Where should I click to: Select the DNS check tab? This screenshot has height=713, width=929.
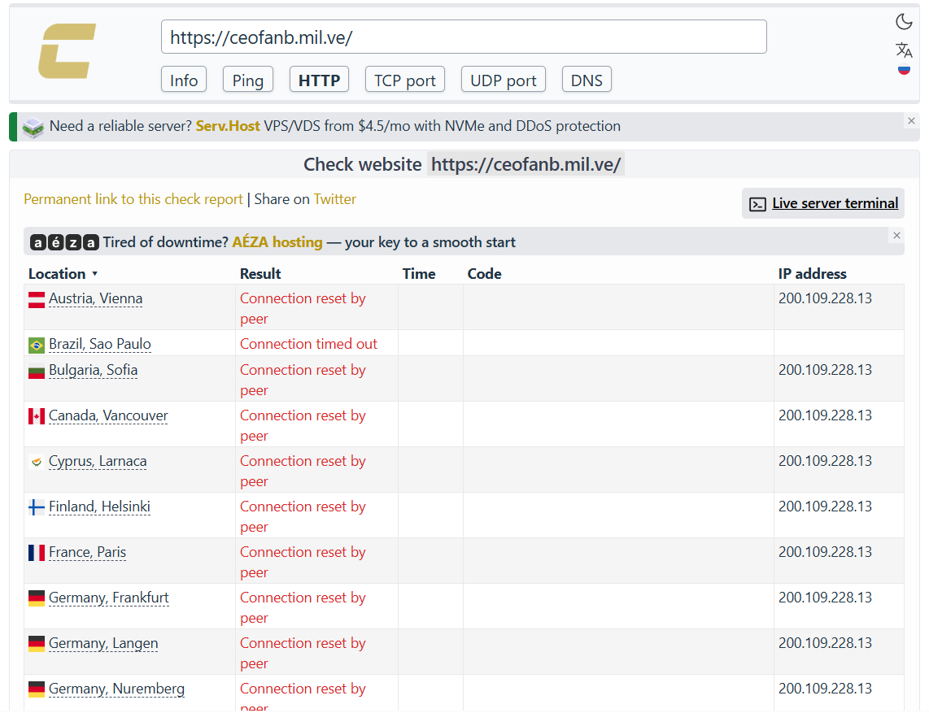point(587,80)
